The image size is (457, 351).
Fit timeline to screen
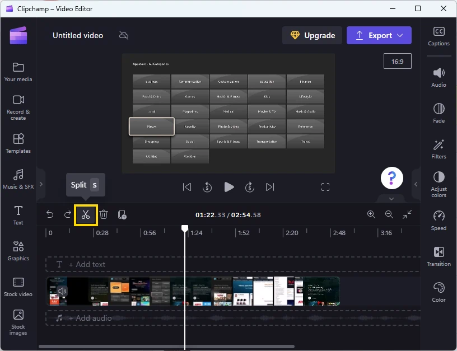[x=407, y=214]
